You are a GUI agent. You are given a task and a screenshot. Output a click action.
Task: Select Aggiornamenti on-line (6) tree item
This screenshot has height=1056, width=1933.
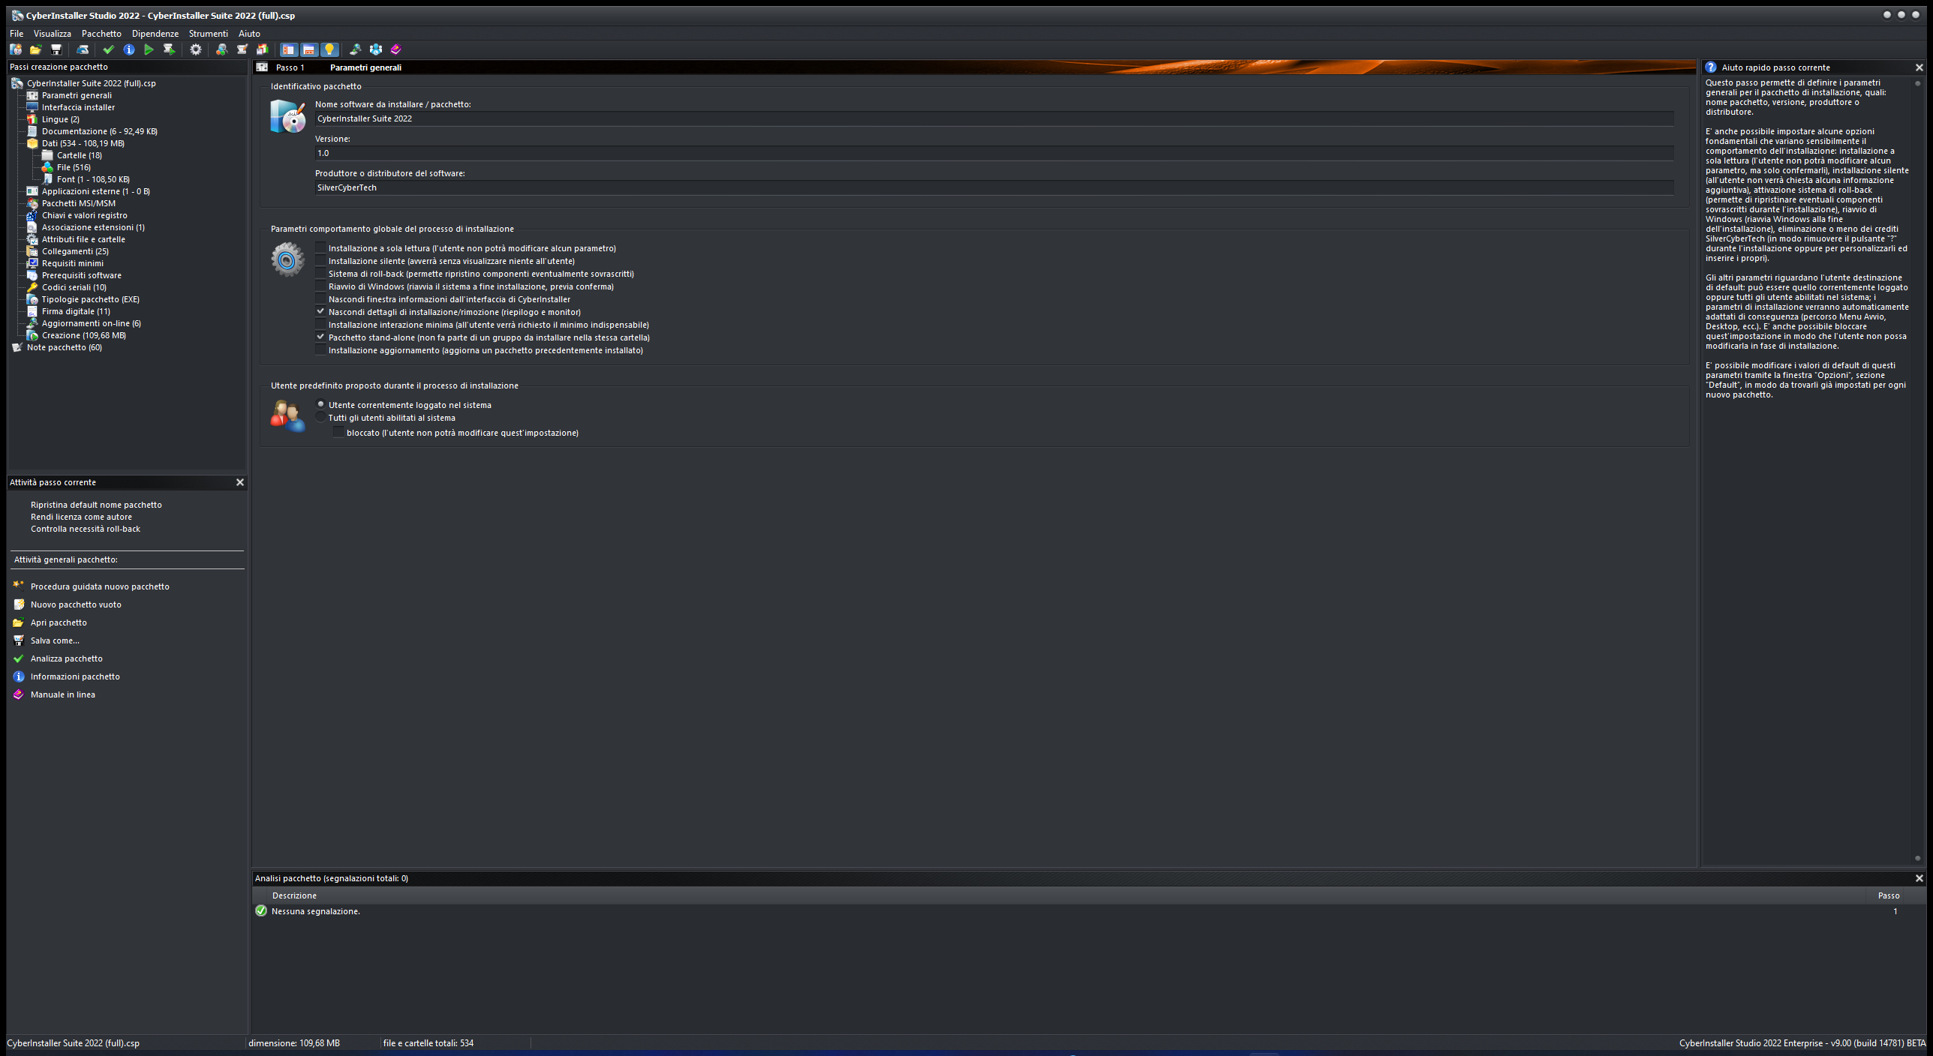[x=91, y=323]
